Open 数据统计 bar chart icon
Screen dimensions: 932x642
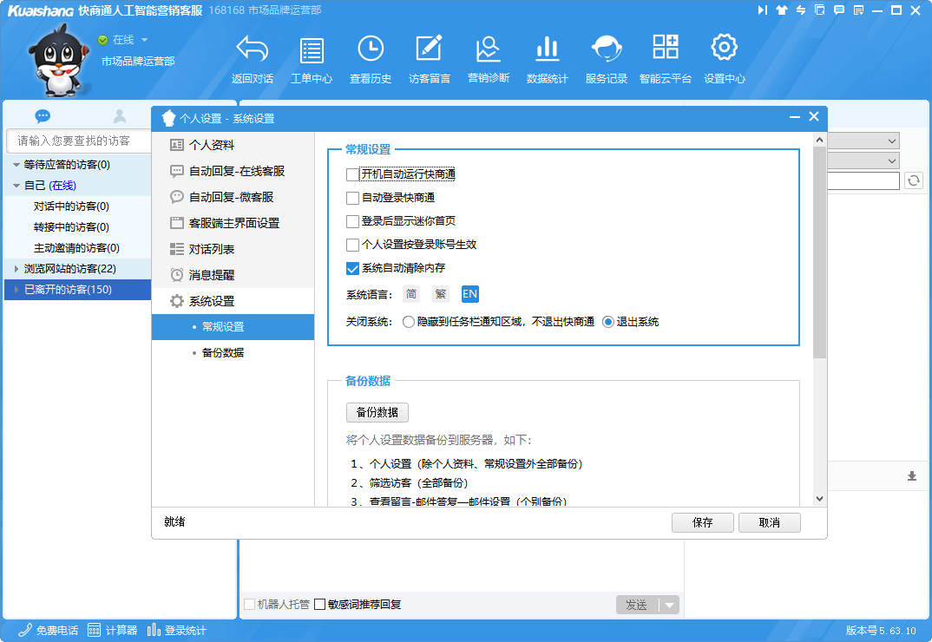pyautogui.click(x=548, y=49)
